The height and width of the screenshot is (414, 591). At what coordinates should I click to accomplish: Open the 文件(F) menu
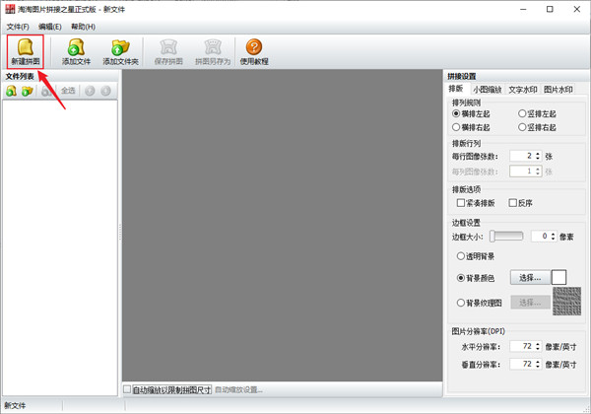19,27
